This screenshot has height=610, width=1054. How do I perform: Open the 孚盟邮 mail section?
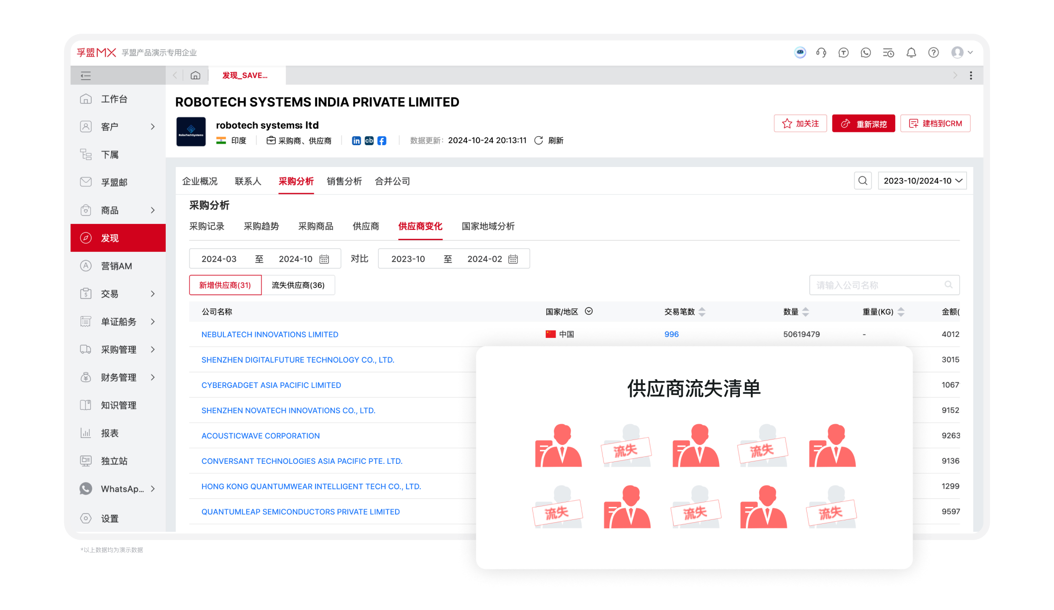point(115,182)
